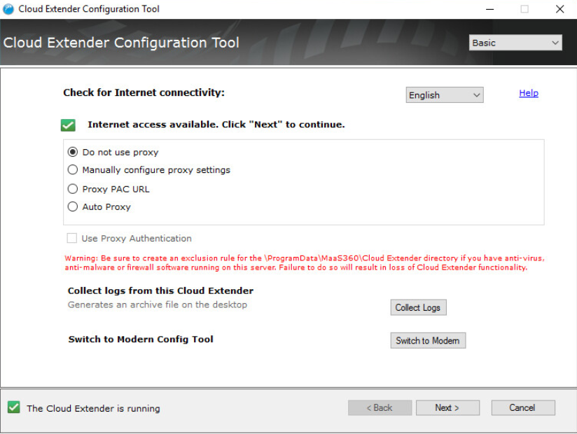The height and width of the screenshot is (434, 577).
Task: Open the Basic mode dropdown
Action: pos(515,43)
